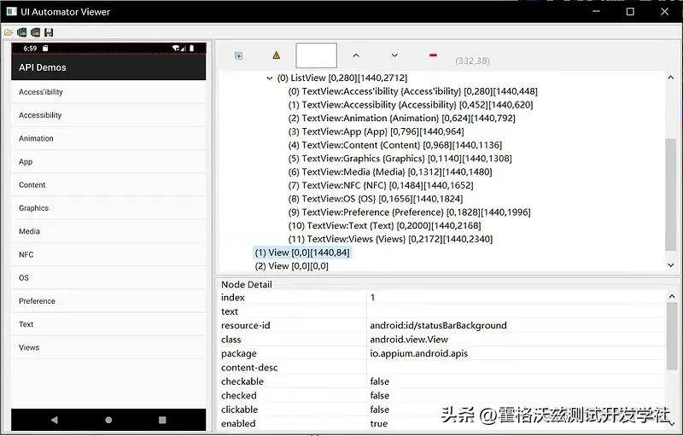This screenshot has height=436, width=683.
Task: Collapse the ListView tree node
Action: point(270,78)
